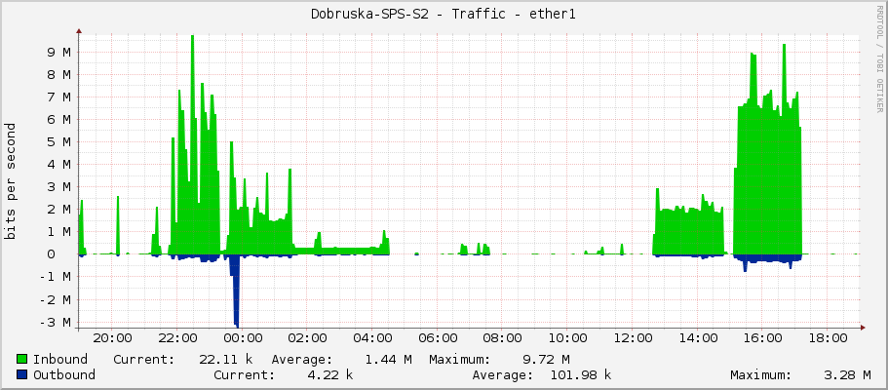Viewport: 888px width, 390px height.
Task: Click the '6 M' y-axis label
Action: (58, 120)
